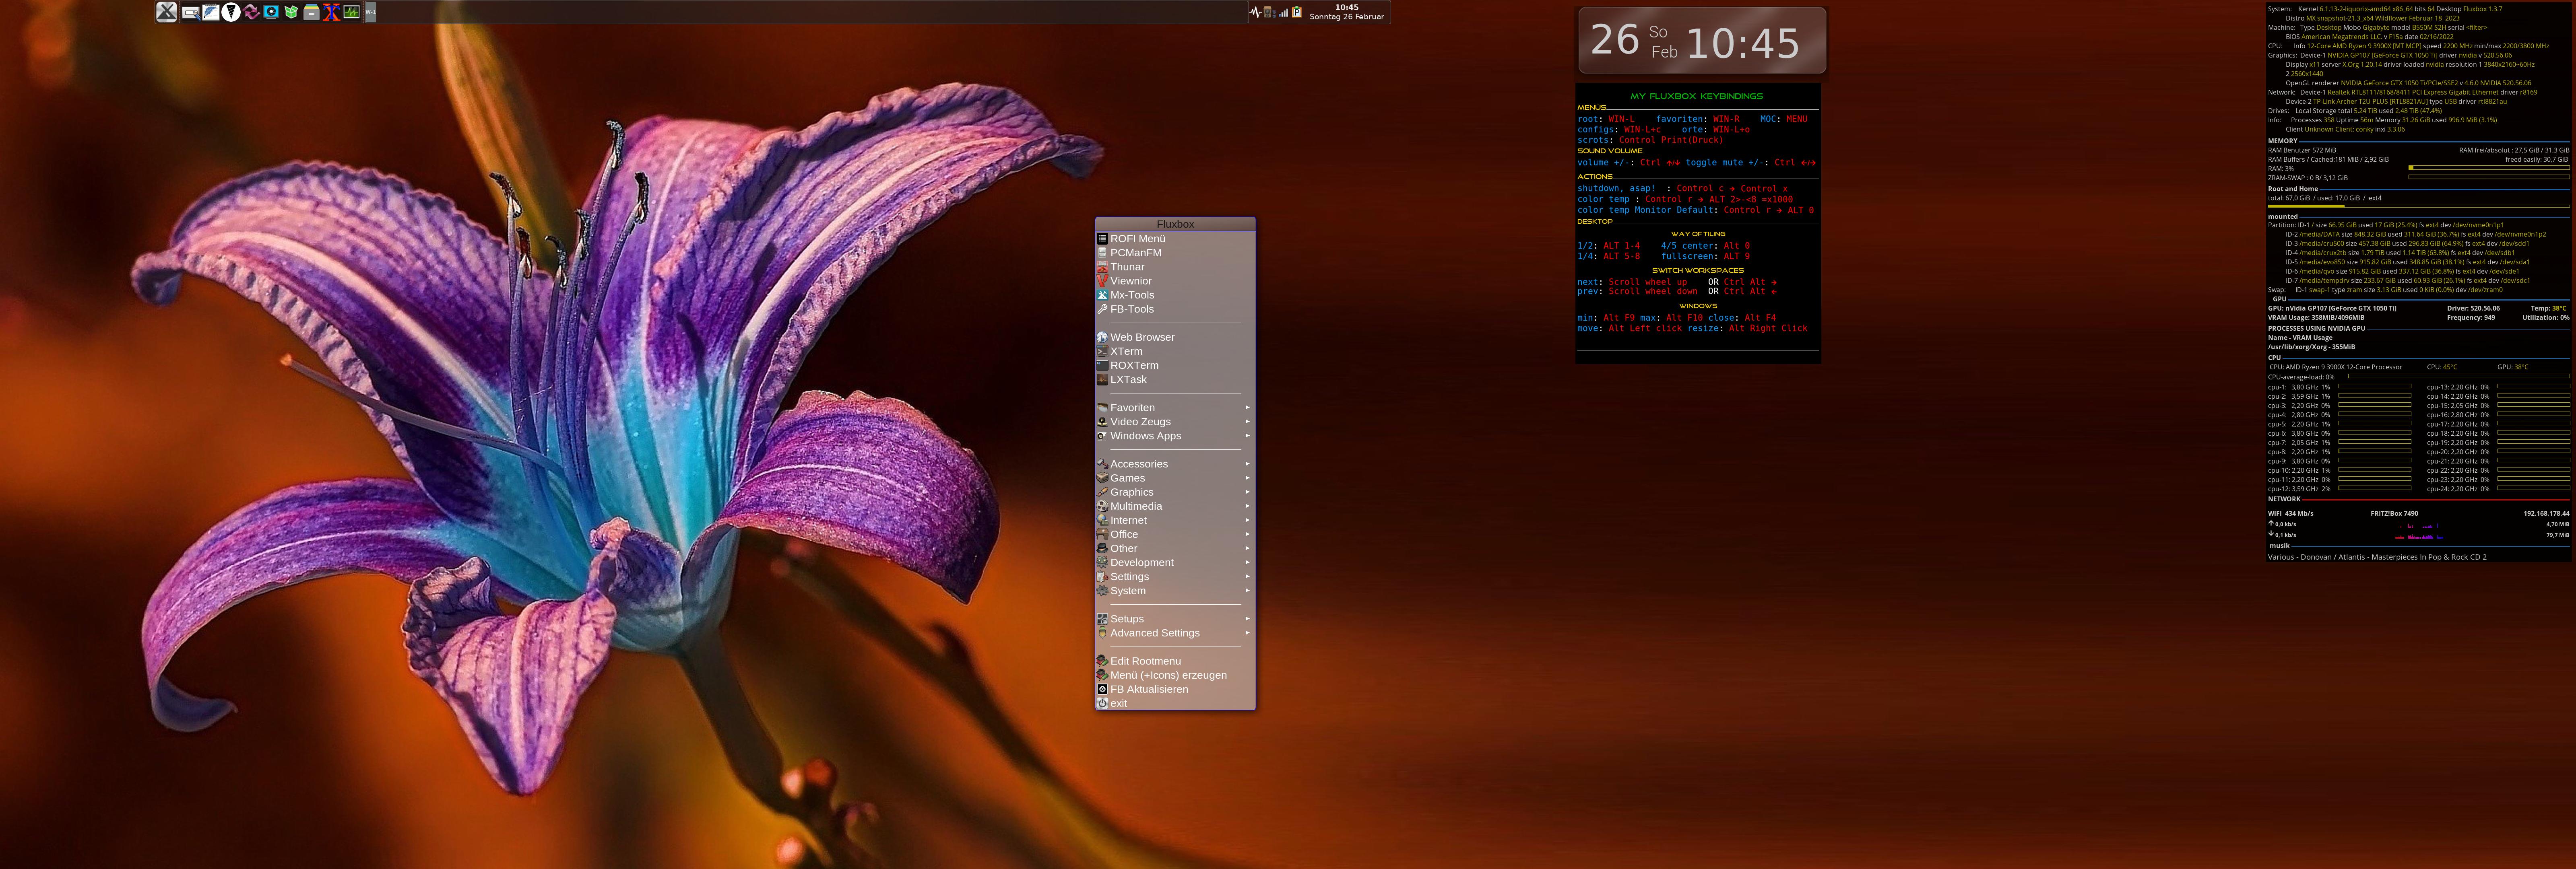Choose Edit Rootmenu
The height and width of the screenshot is (869, 2576).
(1175, 661)
